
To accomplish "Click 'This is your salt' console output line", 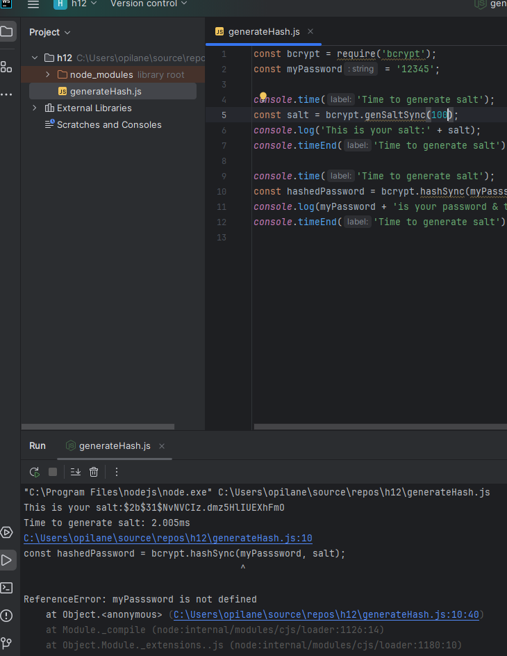I will pos(153,507).
